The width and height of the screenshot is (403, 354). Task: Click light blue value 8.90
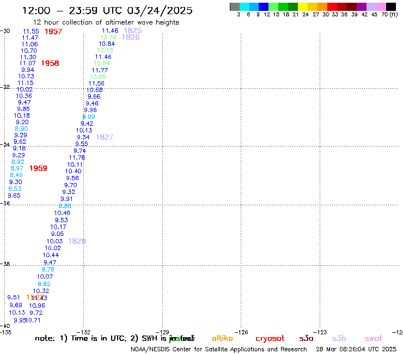click(21, 129)
